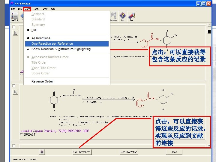
Task: Tick the checkbox of the third reaction row
Action: point(14,145)
